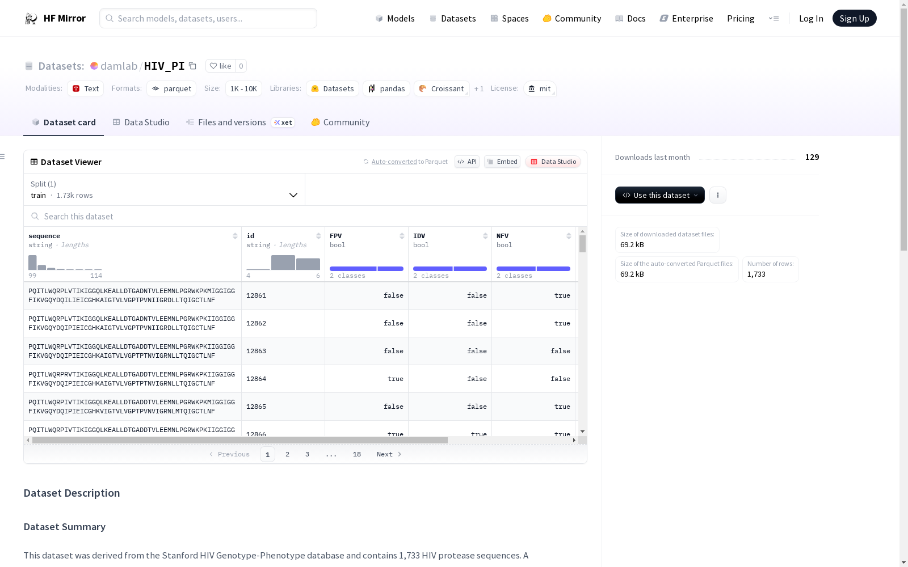Select the Croissant library tag

point(442,88)
